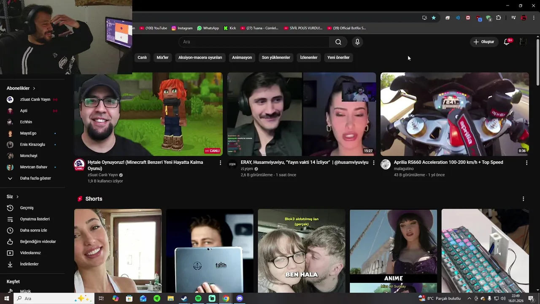
Task: Open options for Hytale Oynuyoruz video
Action: click(220, 163)
